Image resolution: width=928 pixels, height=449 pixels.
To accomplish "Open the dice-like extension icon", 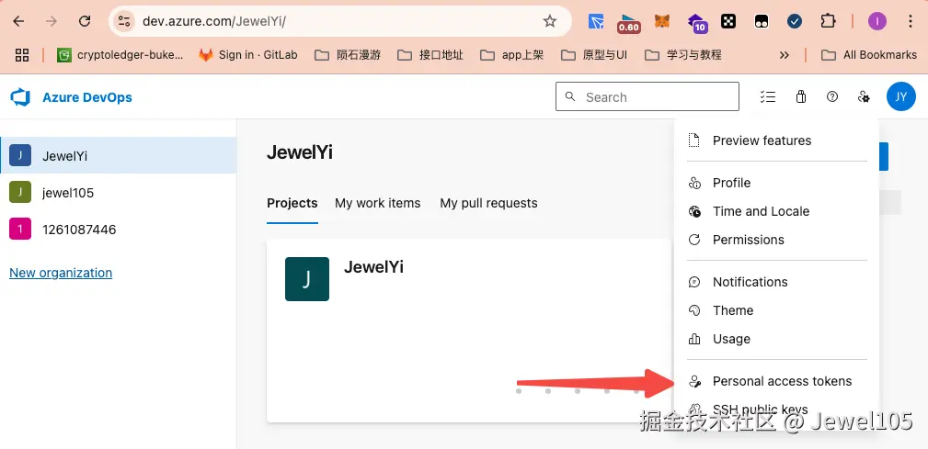I will click(x=728, y=22).
